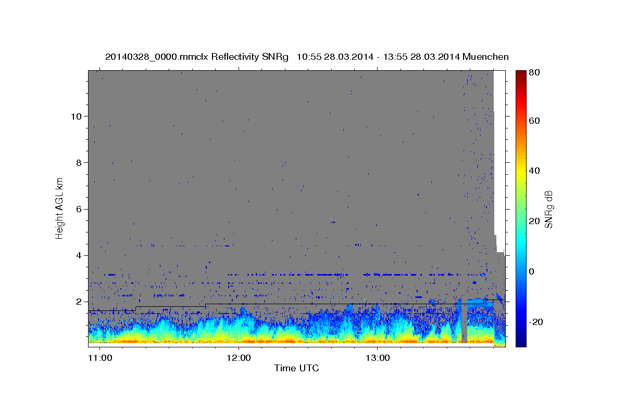Screen dimensions: 625x416
Task: Click the colorbar value 60
Action: pos(535,121)
